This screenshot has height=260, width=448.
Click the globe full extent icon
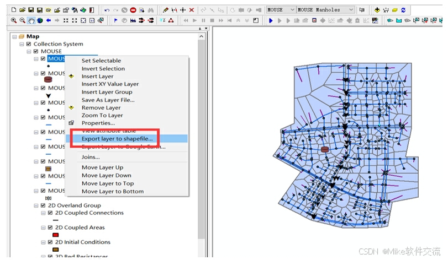pyautogui.click(x=40, y=20)
